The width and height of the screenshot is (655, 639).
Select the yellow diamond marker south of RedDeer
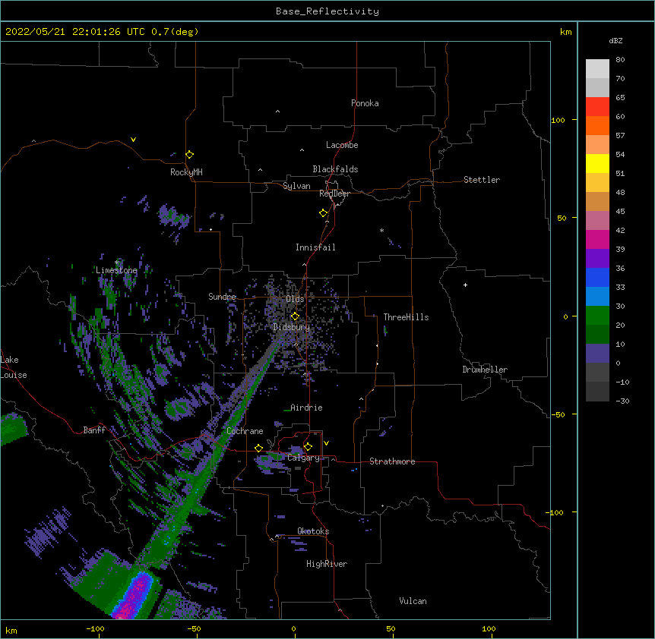coord(324,213)
